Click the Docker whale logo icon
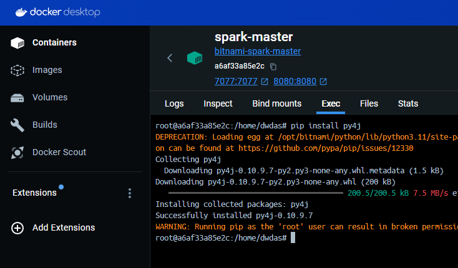Image resolution: width=458 pixels, height=268 pixels. (x=21, y=12)
